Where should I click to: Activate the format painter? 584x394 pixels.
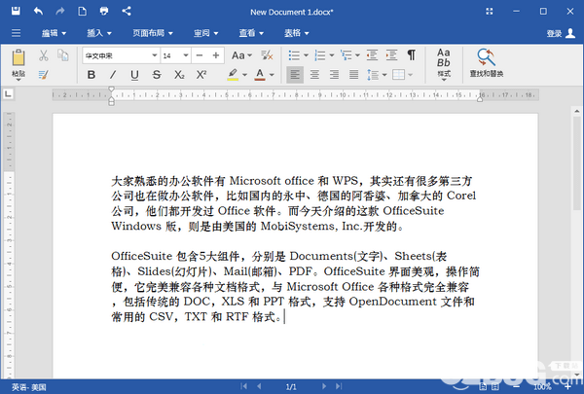click(x=44, y=75)
